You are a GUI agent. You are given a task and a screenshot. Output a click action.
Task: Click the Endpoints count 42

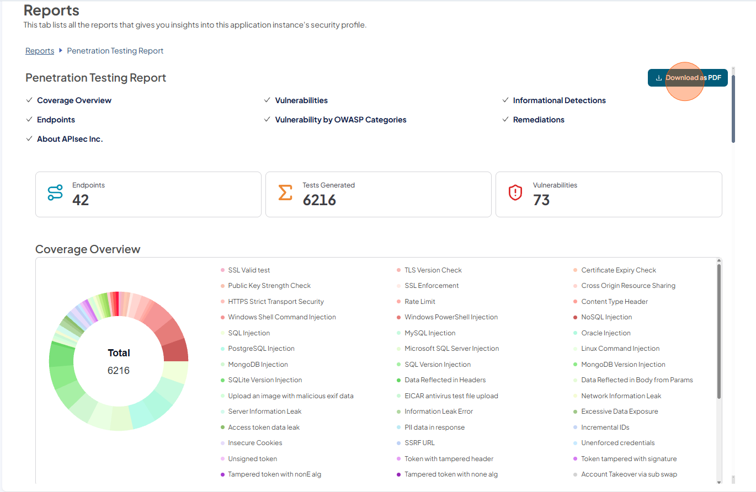pyautogui.click(x=81, y=200)
